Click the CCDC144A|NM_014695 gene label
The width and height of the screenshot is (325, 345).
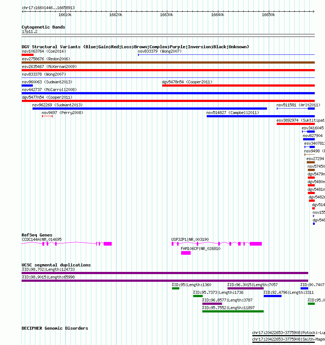coord(42,239)
